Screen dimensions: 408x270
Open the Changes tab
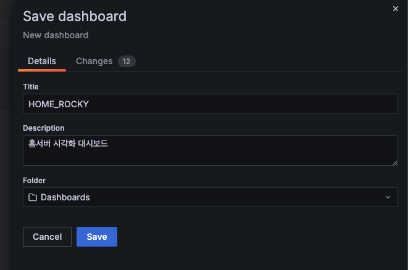pyautogui.click(x=94, y=61)
